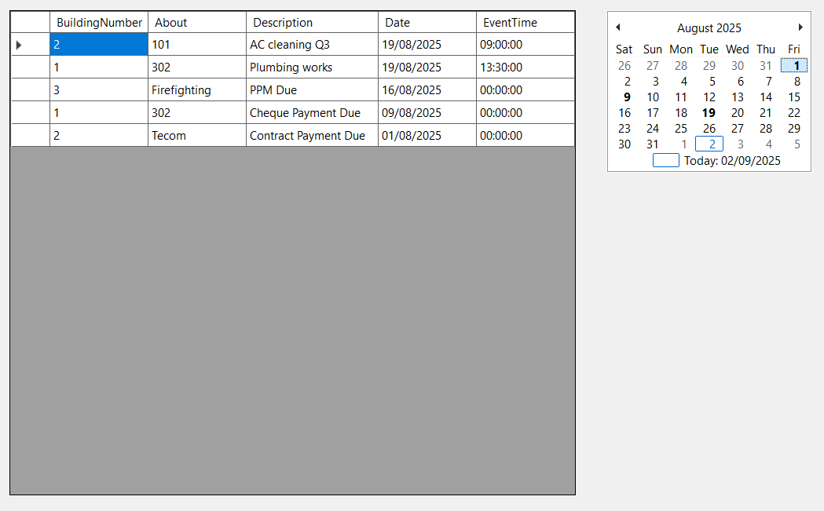The height and width of the screenshot is (511, 824).
Task: Click the About column header
Action: (197, 23)
